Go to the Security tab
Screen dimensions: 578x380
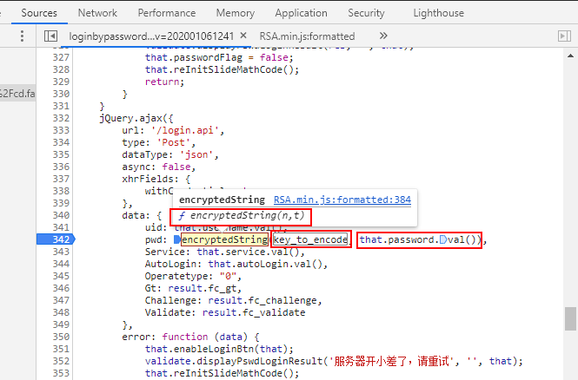click(366, 13)
